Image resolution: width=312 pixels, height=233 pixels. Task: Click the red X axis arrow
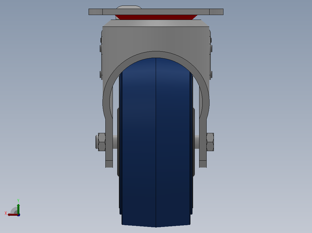[x=13, y=215]
